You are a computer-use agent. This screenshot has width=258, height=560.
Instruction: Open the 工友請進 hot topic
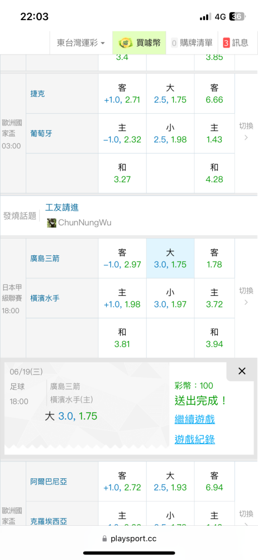coord(62,207)
